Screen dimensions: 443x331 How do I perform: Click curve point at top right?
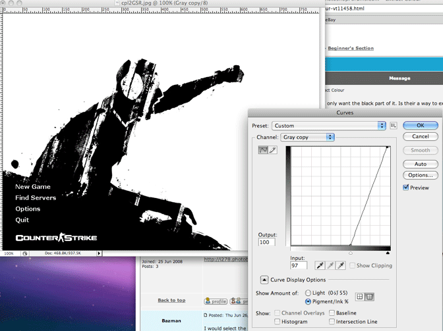point(387,147)
